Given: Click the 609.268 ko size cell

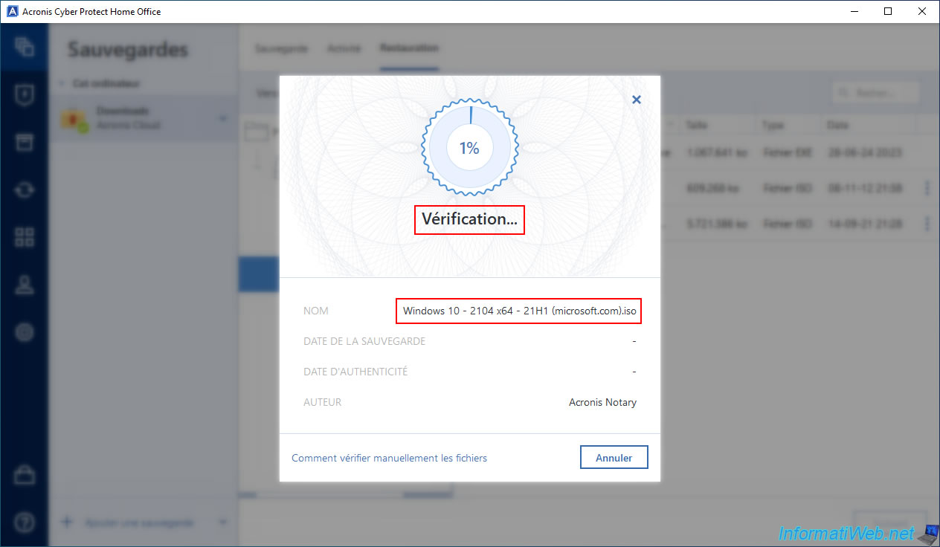Looking at the screenshot, I should (712, 188).
